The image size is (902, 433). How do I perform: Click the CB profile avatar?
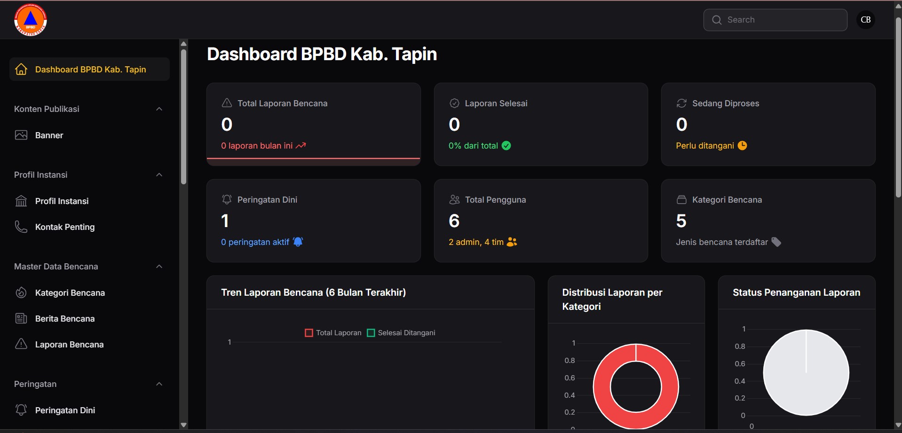[x=865, y=19]
